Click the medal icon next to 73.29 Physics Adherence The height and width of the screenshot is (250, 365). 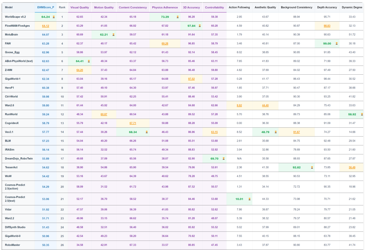point(178,17)
